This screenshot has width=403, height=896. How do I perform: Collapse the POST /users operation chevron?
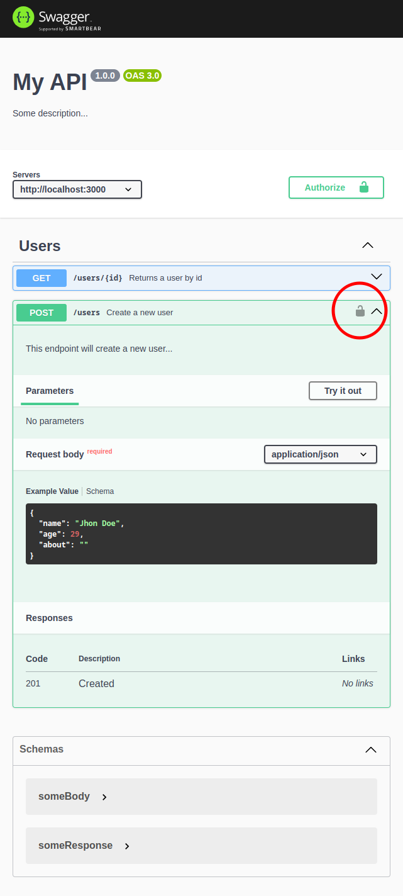pyautogui.click(x=377, y=311)
